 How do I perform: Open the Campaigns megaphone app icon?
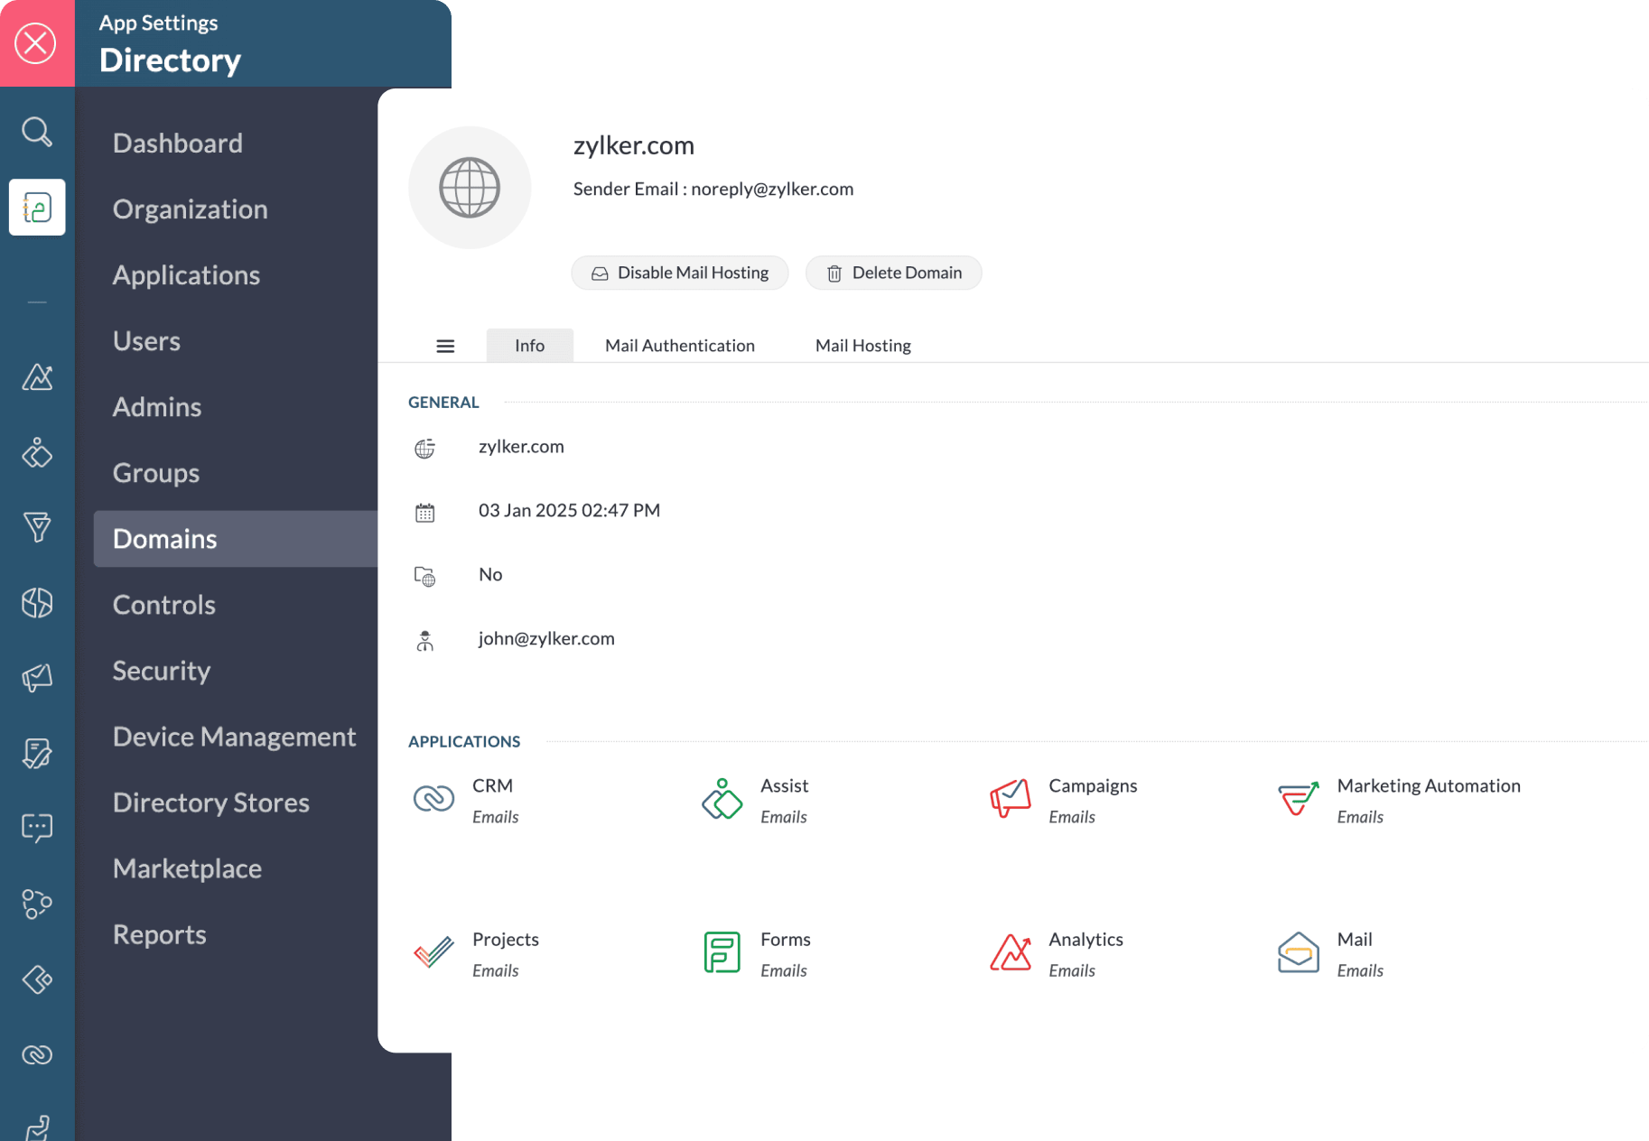(1010, 799)
